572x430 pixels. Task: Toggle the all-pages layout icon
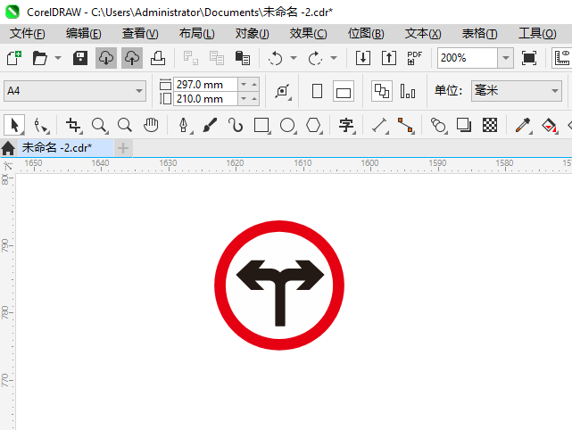point(382,91)
